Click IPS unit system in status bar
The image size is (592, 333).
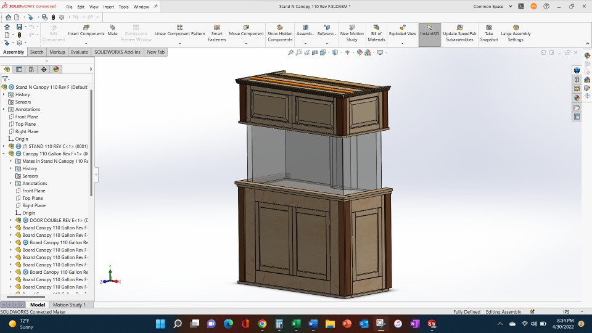click(x=566, y=312)
